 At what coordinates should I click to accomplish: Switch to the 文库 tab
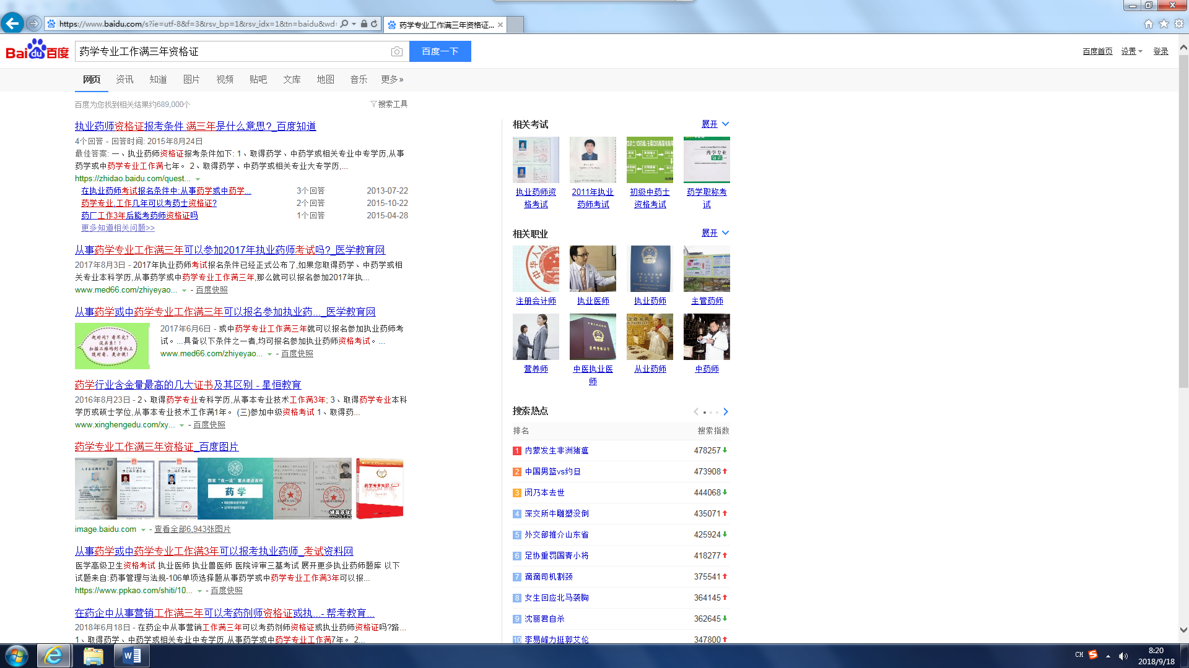(x=292, y=79)
